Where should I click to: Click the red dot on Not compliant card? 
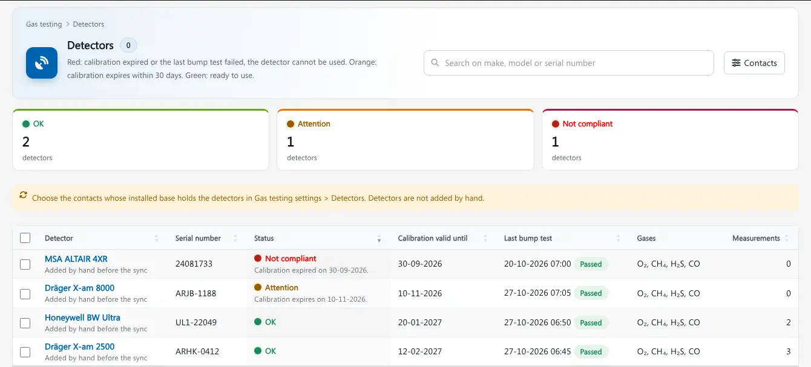pos(556,124)
